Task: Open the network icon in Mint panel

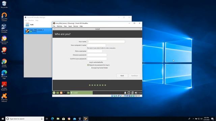Action: (x=129, y=93)
